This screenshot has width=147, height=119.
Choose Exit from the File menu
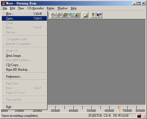(24, 107)
